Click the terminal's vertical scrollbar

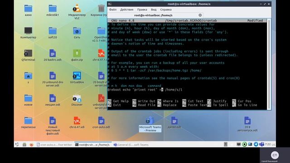[x=269, y=64]
